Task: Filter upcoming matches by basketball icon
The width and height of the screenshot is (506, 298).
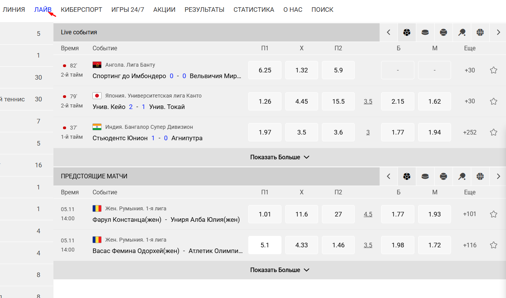Action: 480,176
